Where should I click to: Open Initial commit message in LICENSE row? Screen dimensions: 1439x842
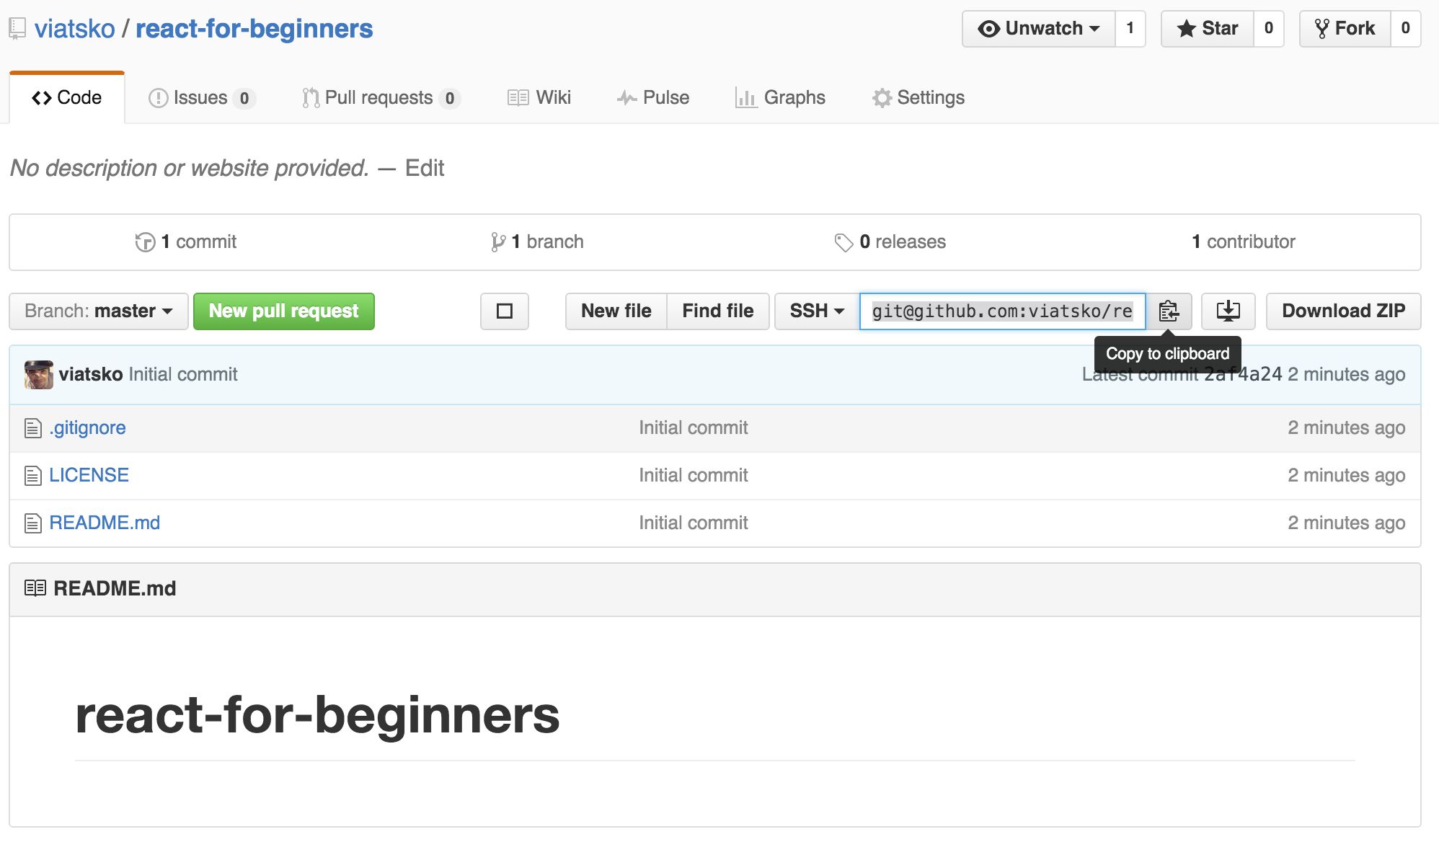click(694, 476)
